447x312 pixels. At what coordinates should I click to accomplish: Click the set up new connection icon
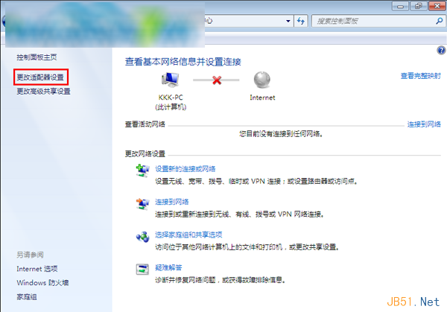pyautogui.click(x=142, y=173)
